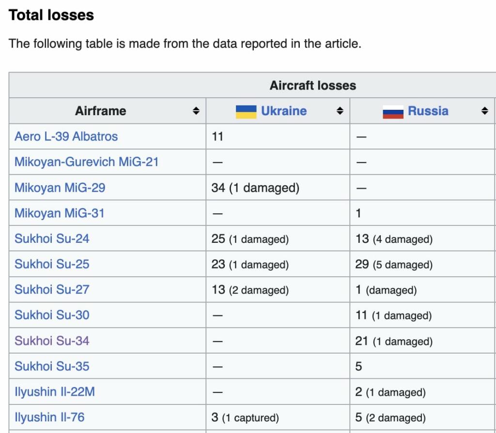Sort table by Russia column arrows
Image resolution: width=496 pixels, height=433 pixels.
[484, 111]
